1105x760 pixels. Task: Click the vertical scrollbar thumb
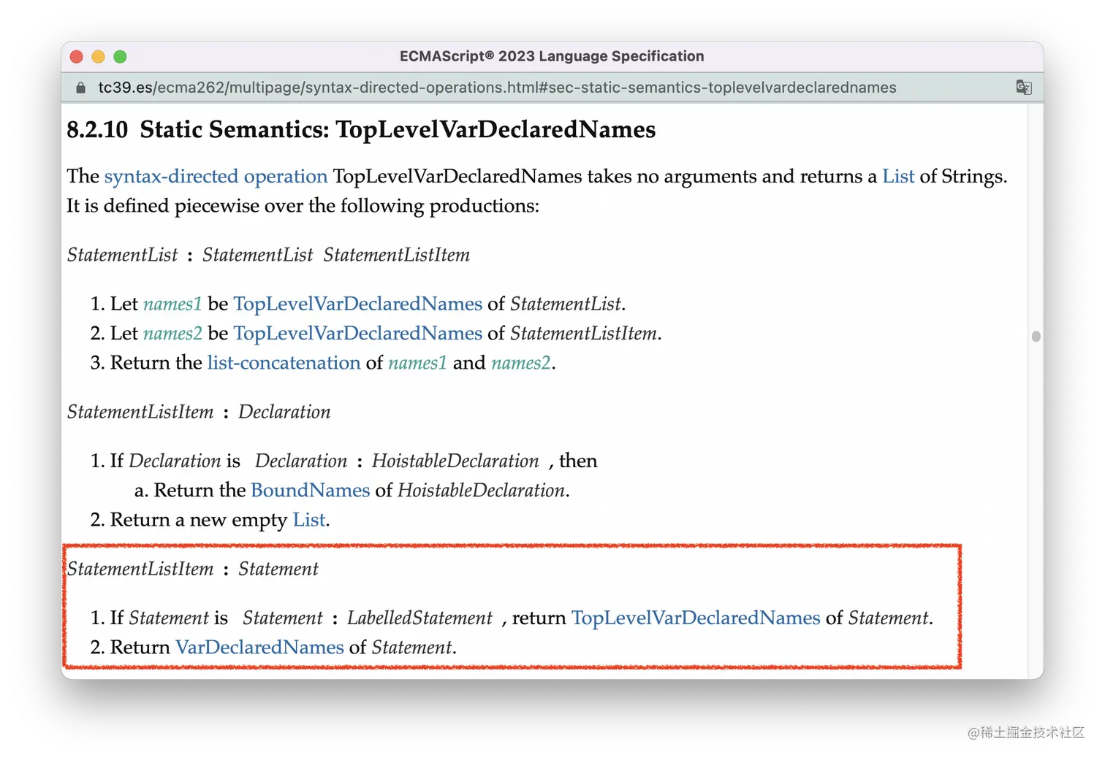[x=1036, y=337]
